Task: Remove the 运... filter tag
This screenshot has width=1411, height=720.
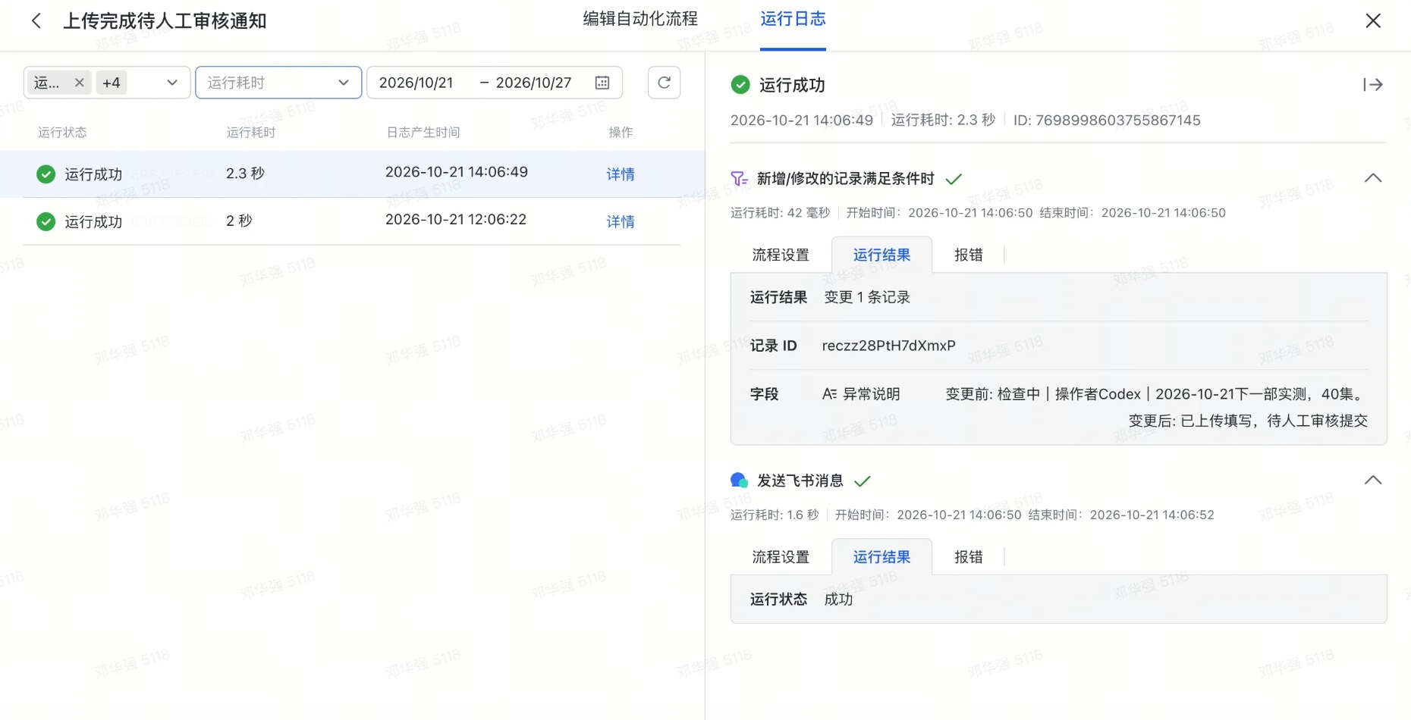Action: [79, 83]
